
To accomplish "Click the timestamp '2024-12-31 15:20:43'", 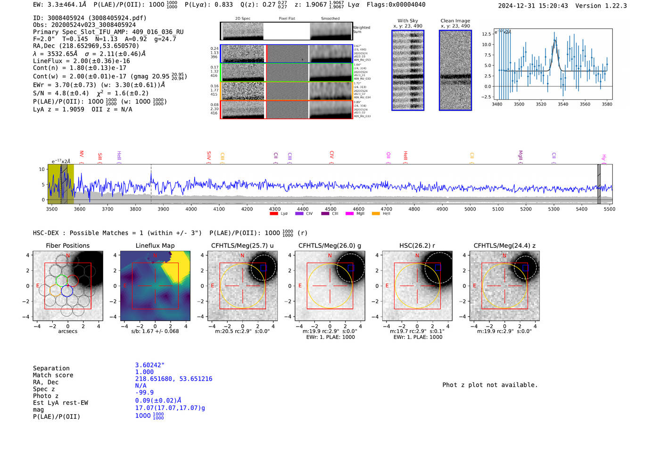I will coord(533,6).
